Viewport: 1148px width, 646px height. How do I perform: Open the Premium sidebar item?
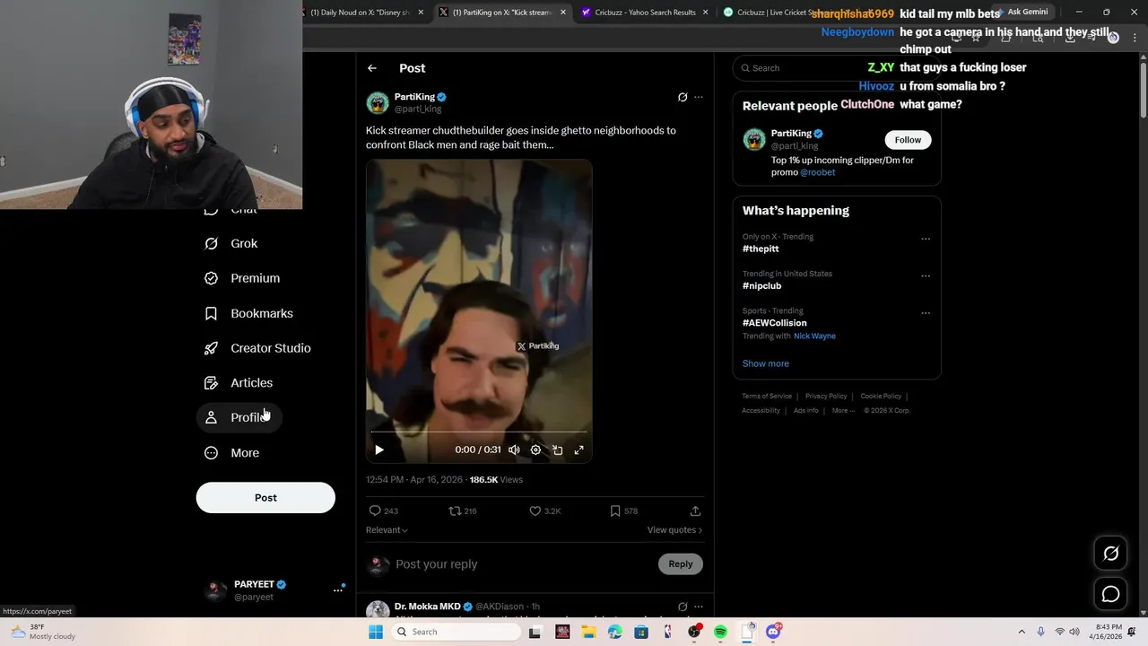tap(242, 278)
